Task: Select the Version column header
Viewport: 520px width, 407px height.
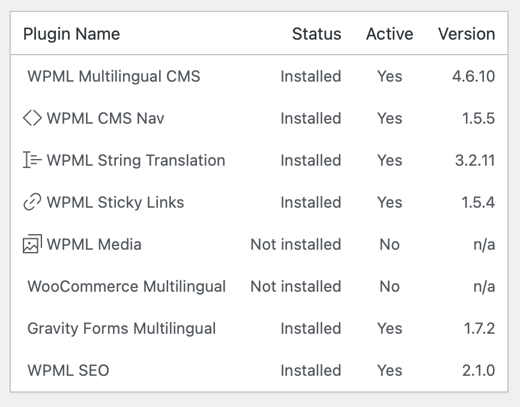Action: pos(467,34)
